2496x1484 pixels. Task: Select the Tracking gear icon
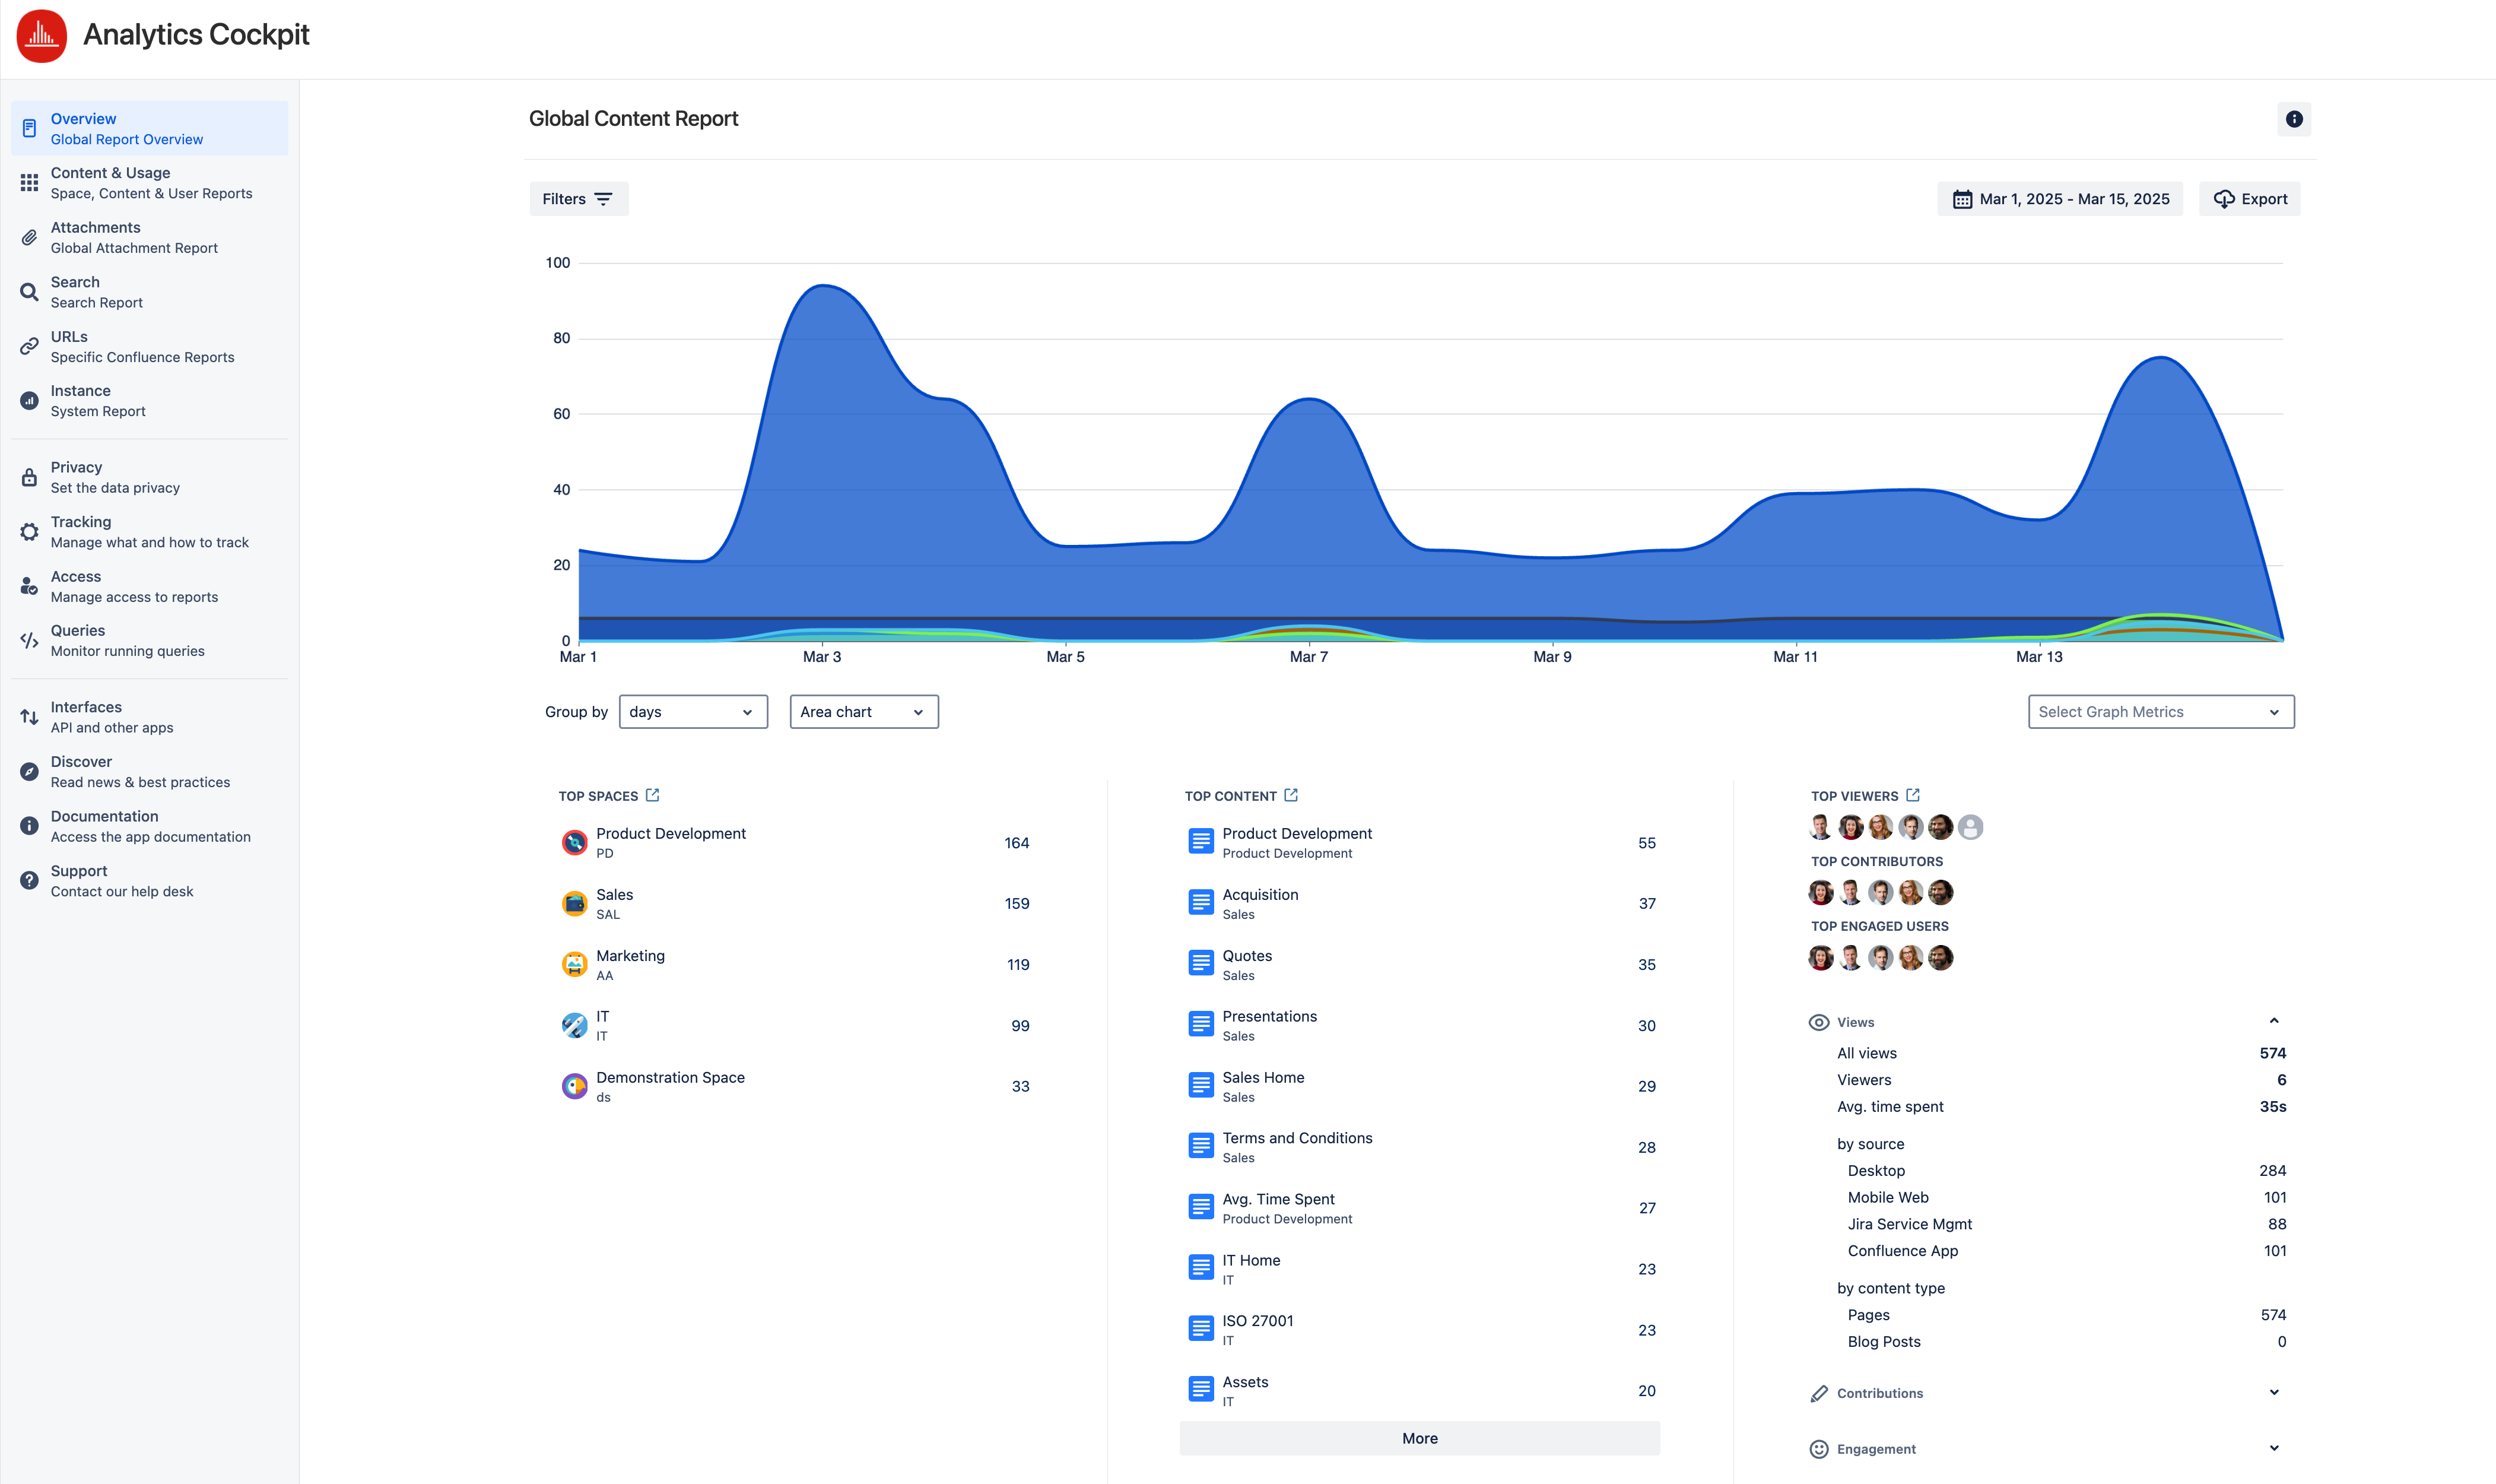click(29, 531)
